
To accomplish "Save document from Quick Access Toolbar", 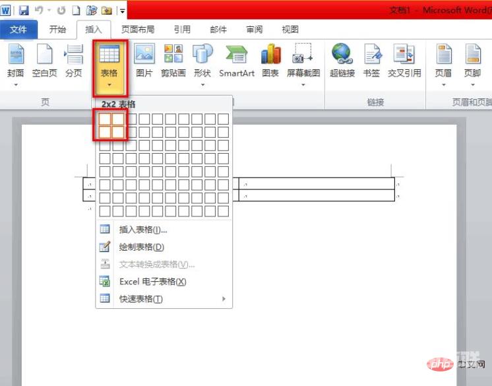I will [24, 11].
